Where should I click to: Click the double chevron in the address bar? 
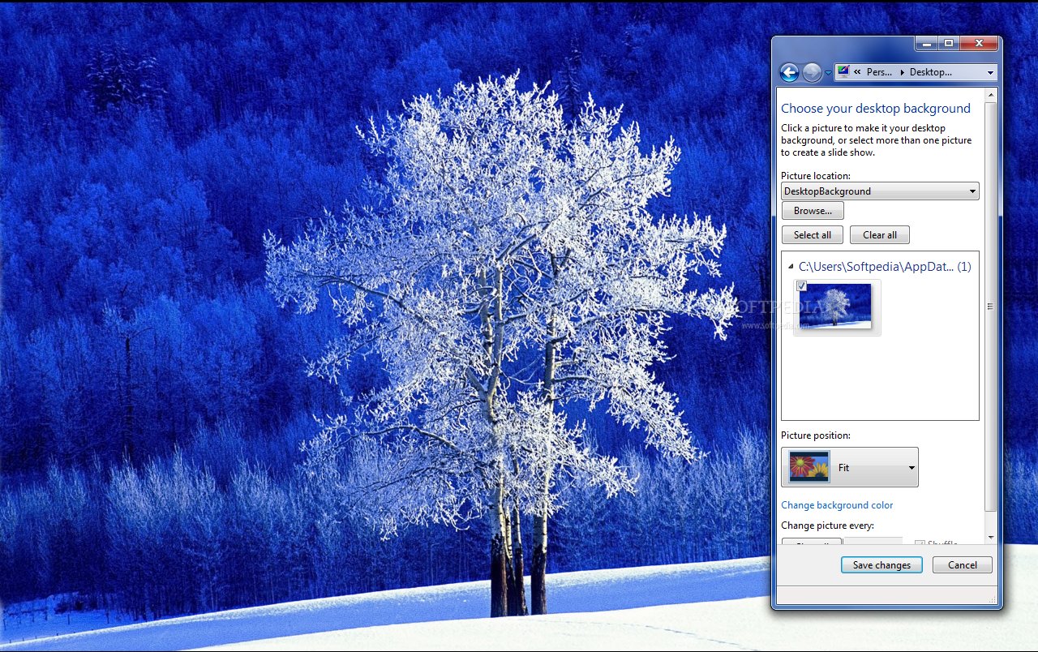pos(858,72)
